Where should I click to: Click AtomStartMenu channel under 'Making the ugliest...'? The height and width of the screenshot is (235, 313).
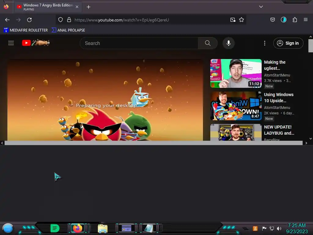(x=277, y=75)
